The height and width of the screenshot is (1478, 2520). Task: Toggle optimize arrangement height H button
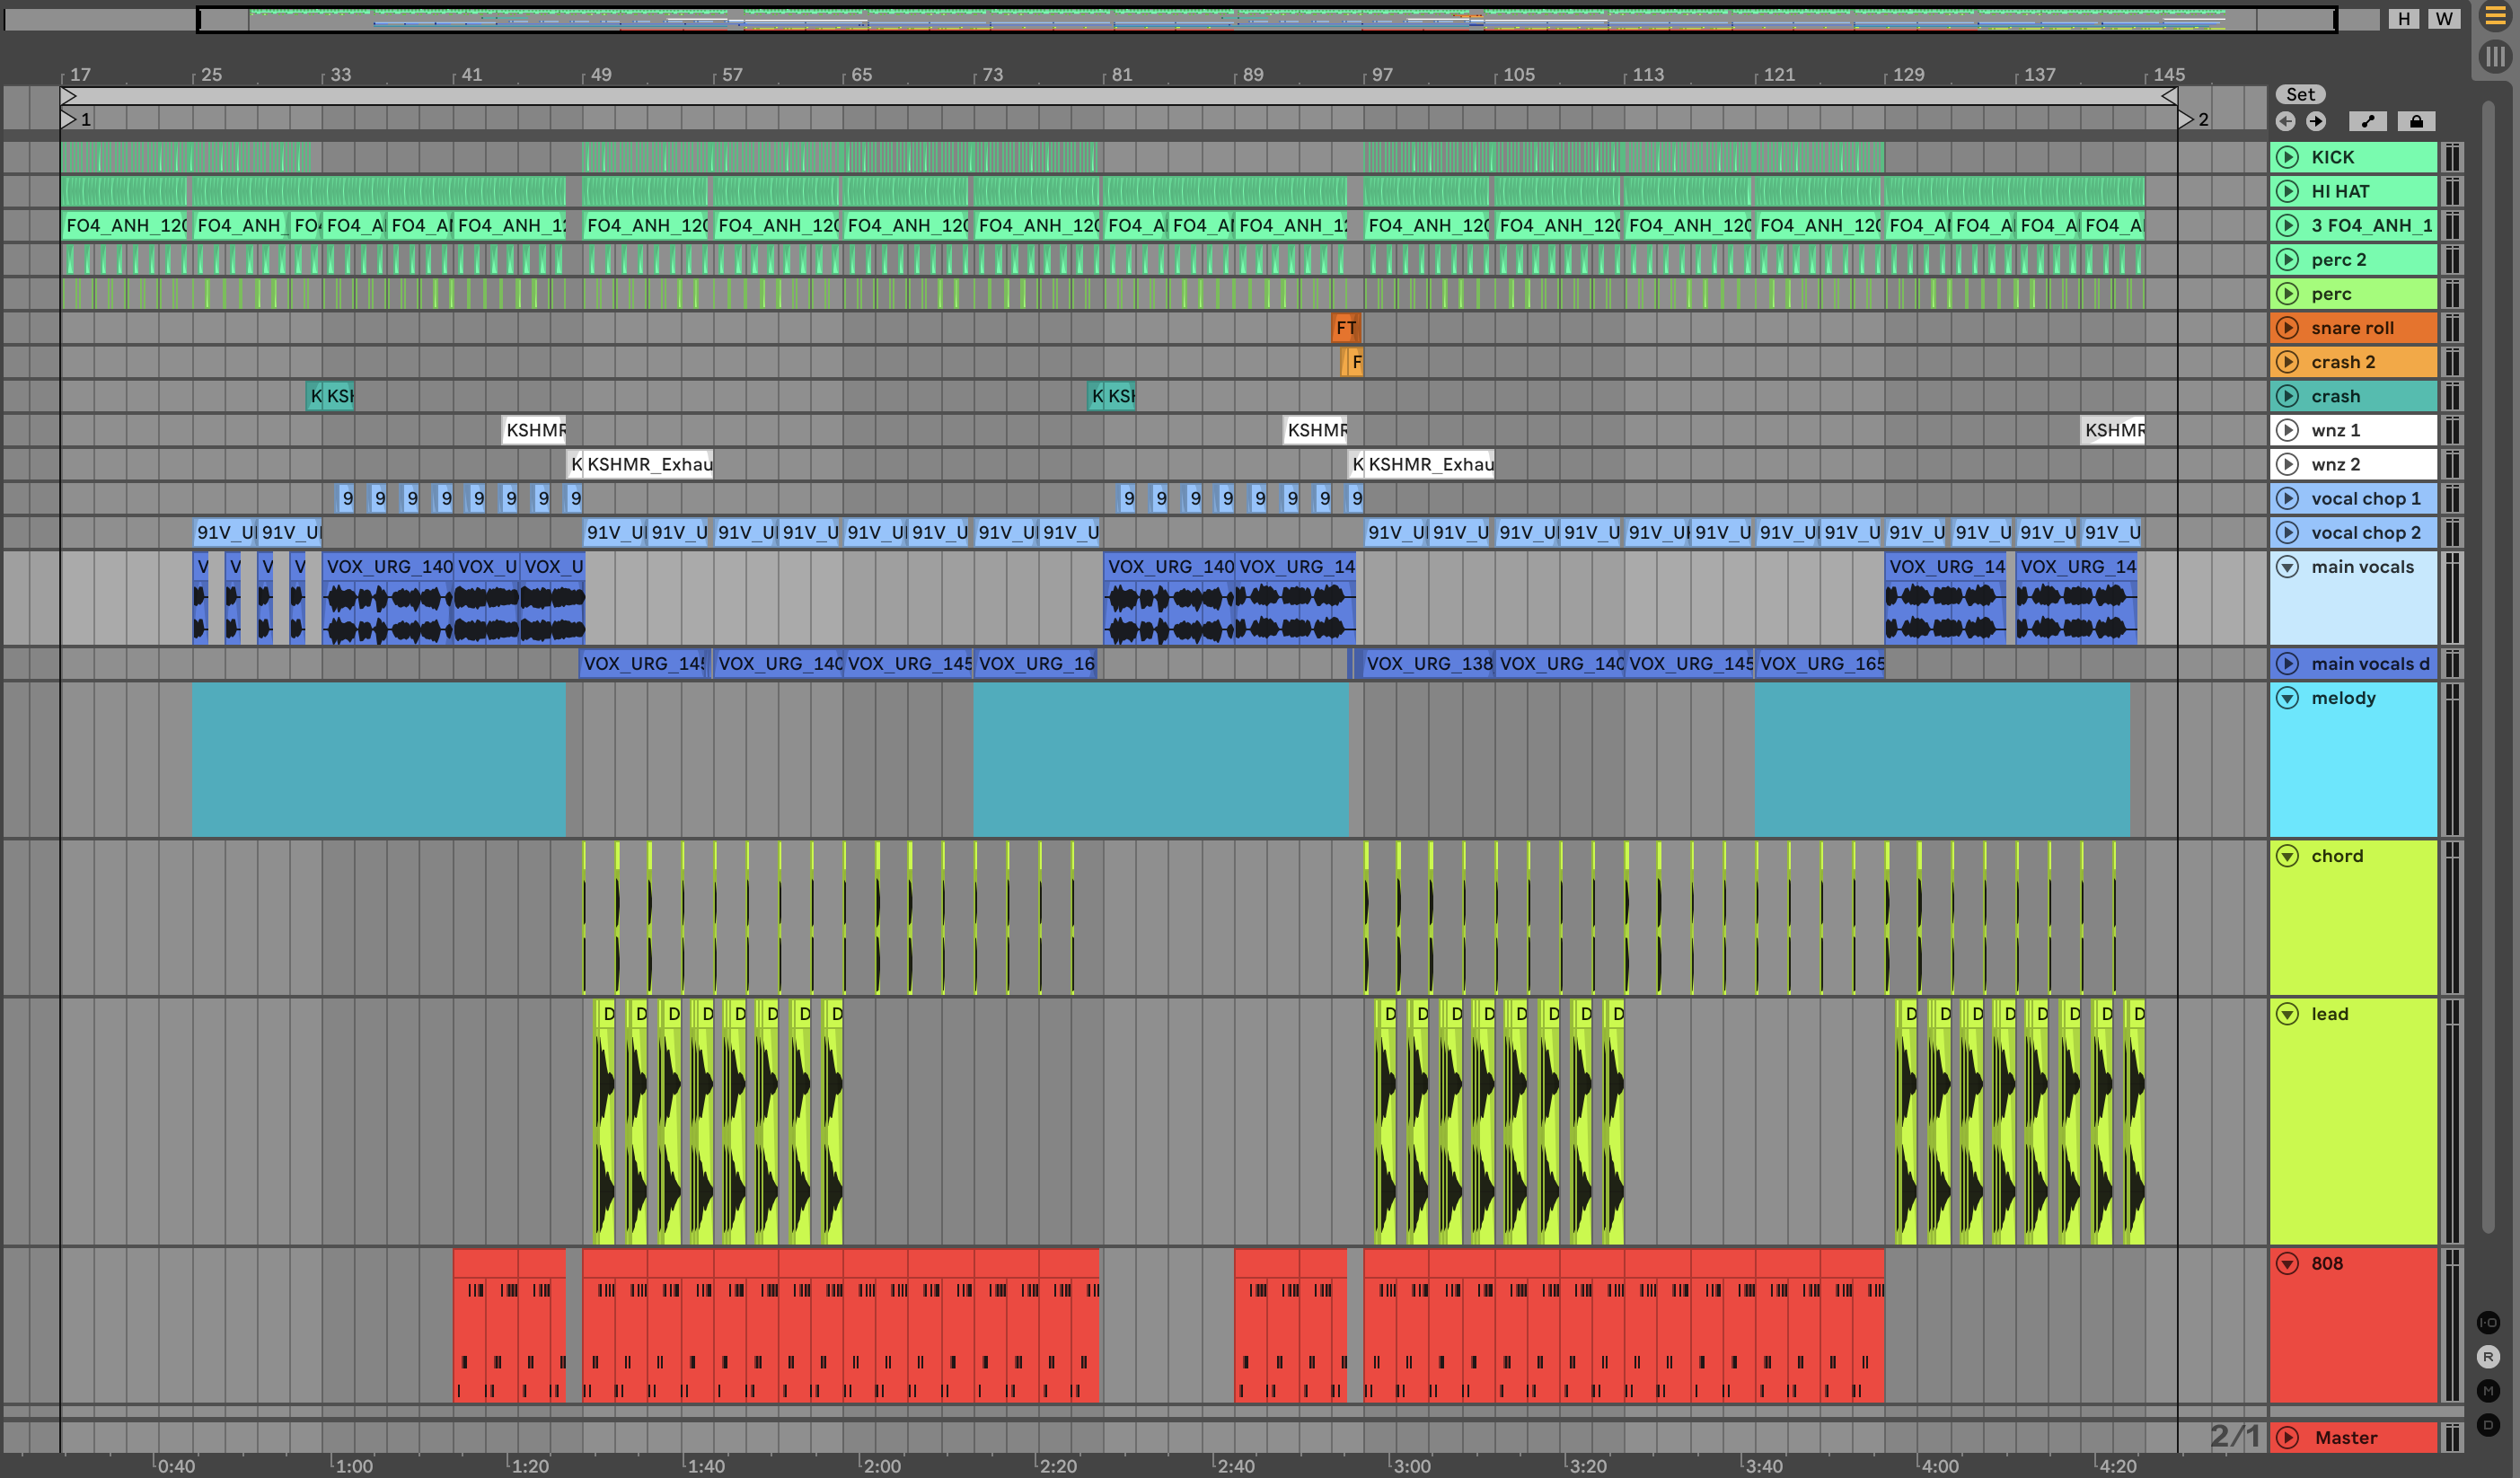[2404, 18]
